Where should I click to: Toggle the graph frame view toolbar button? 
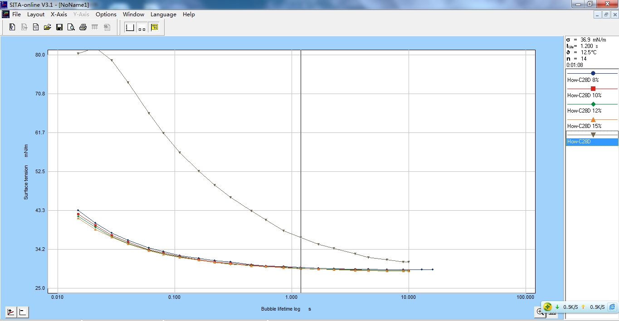[130, 28]
